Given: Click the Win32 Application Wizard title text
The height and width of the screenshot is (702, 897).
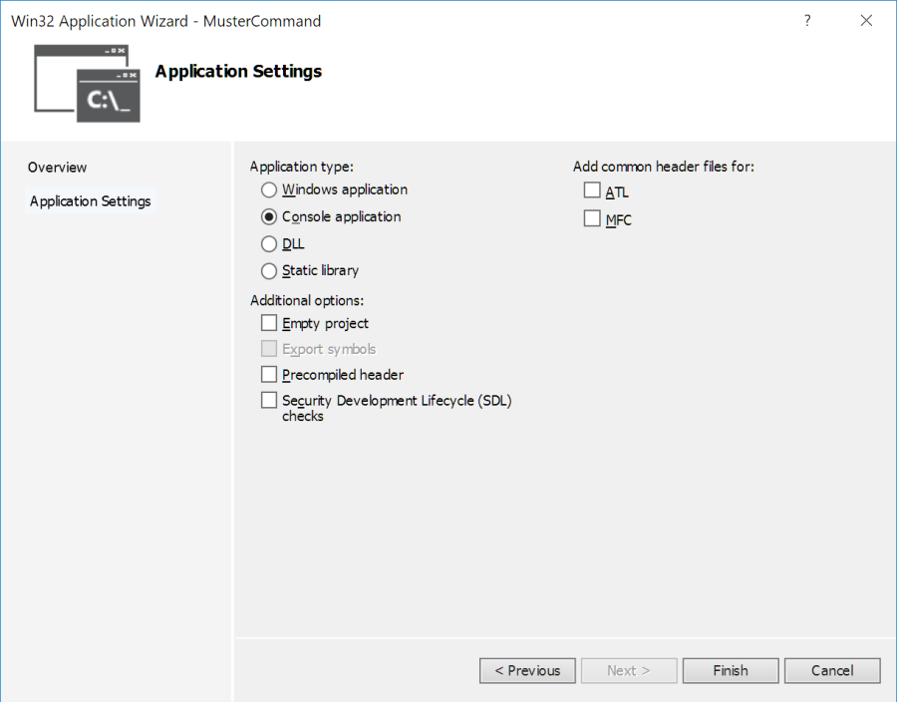Looking at the screenshot, I should point(165,21).
